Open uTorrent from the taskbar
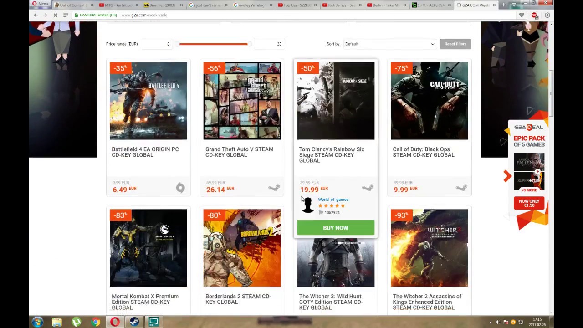Viewport: 583px width, 328px height. pos(76,322)
